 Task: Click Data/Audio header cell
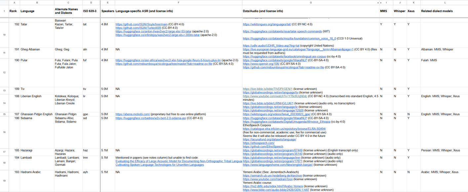[311, 11]
